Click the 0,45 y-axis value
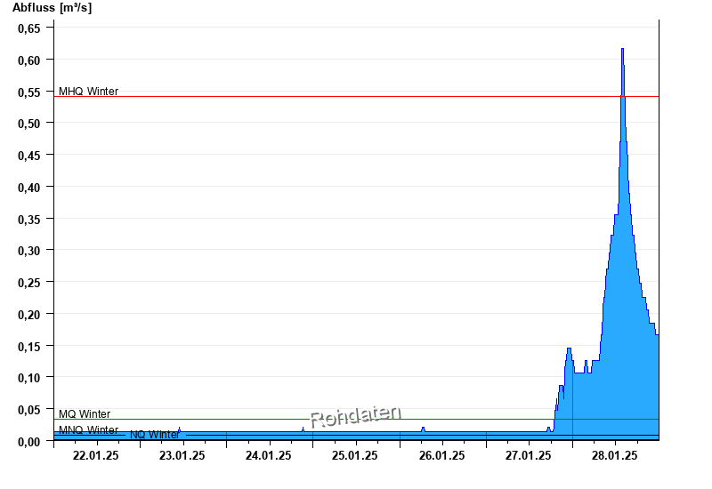The image size is (712, 489). pos(29,156)
